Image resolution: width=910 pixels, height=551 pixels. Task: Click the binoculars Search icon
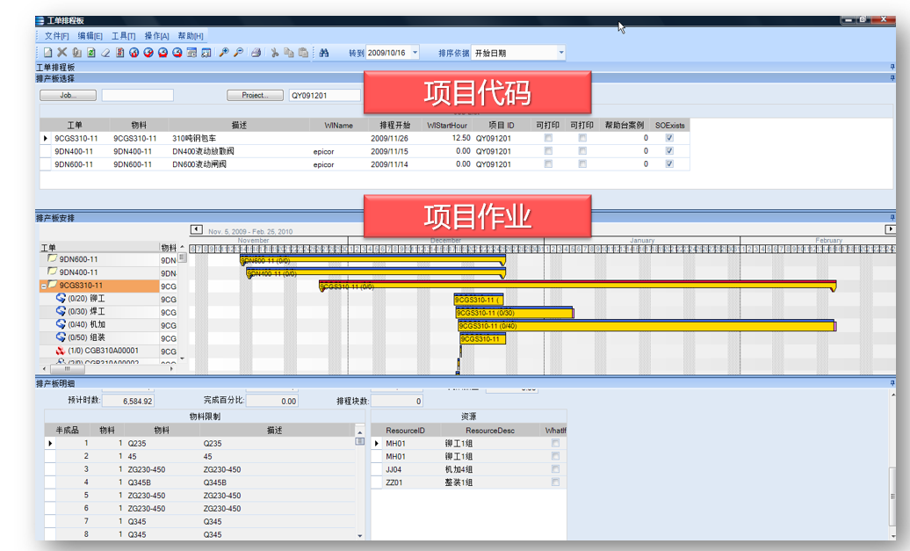pyautogui.click(x=324, y=53)
